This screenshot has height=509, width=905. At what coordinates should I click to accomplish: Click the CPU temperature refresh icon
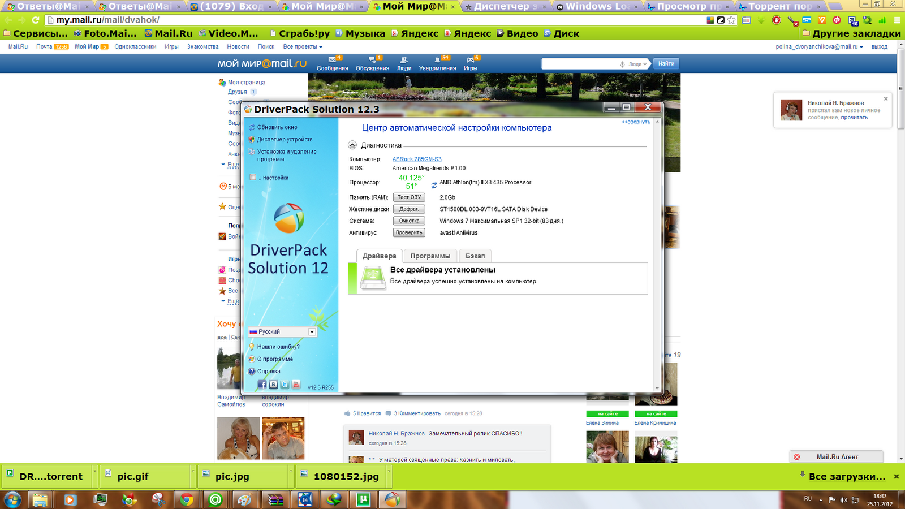(x=434, y=185)
